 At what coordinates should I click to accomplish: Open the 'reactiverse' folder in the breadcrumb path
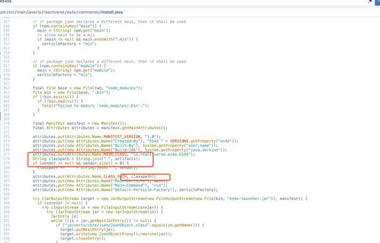(54, 12)
